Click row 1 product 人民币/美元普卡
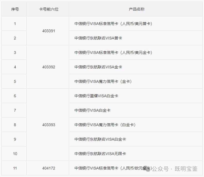204x177 pixels. point(113,24)
